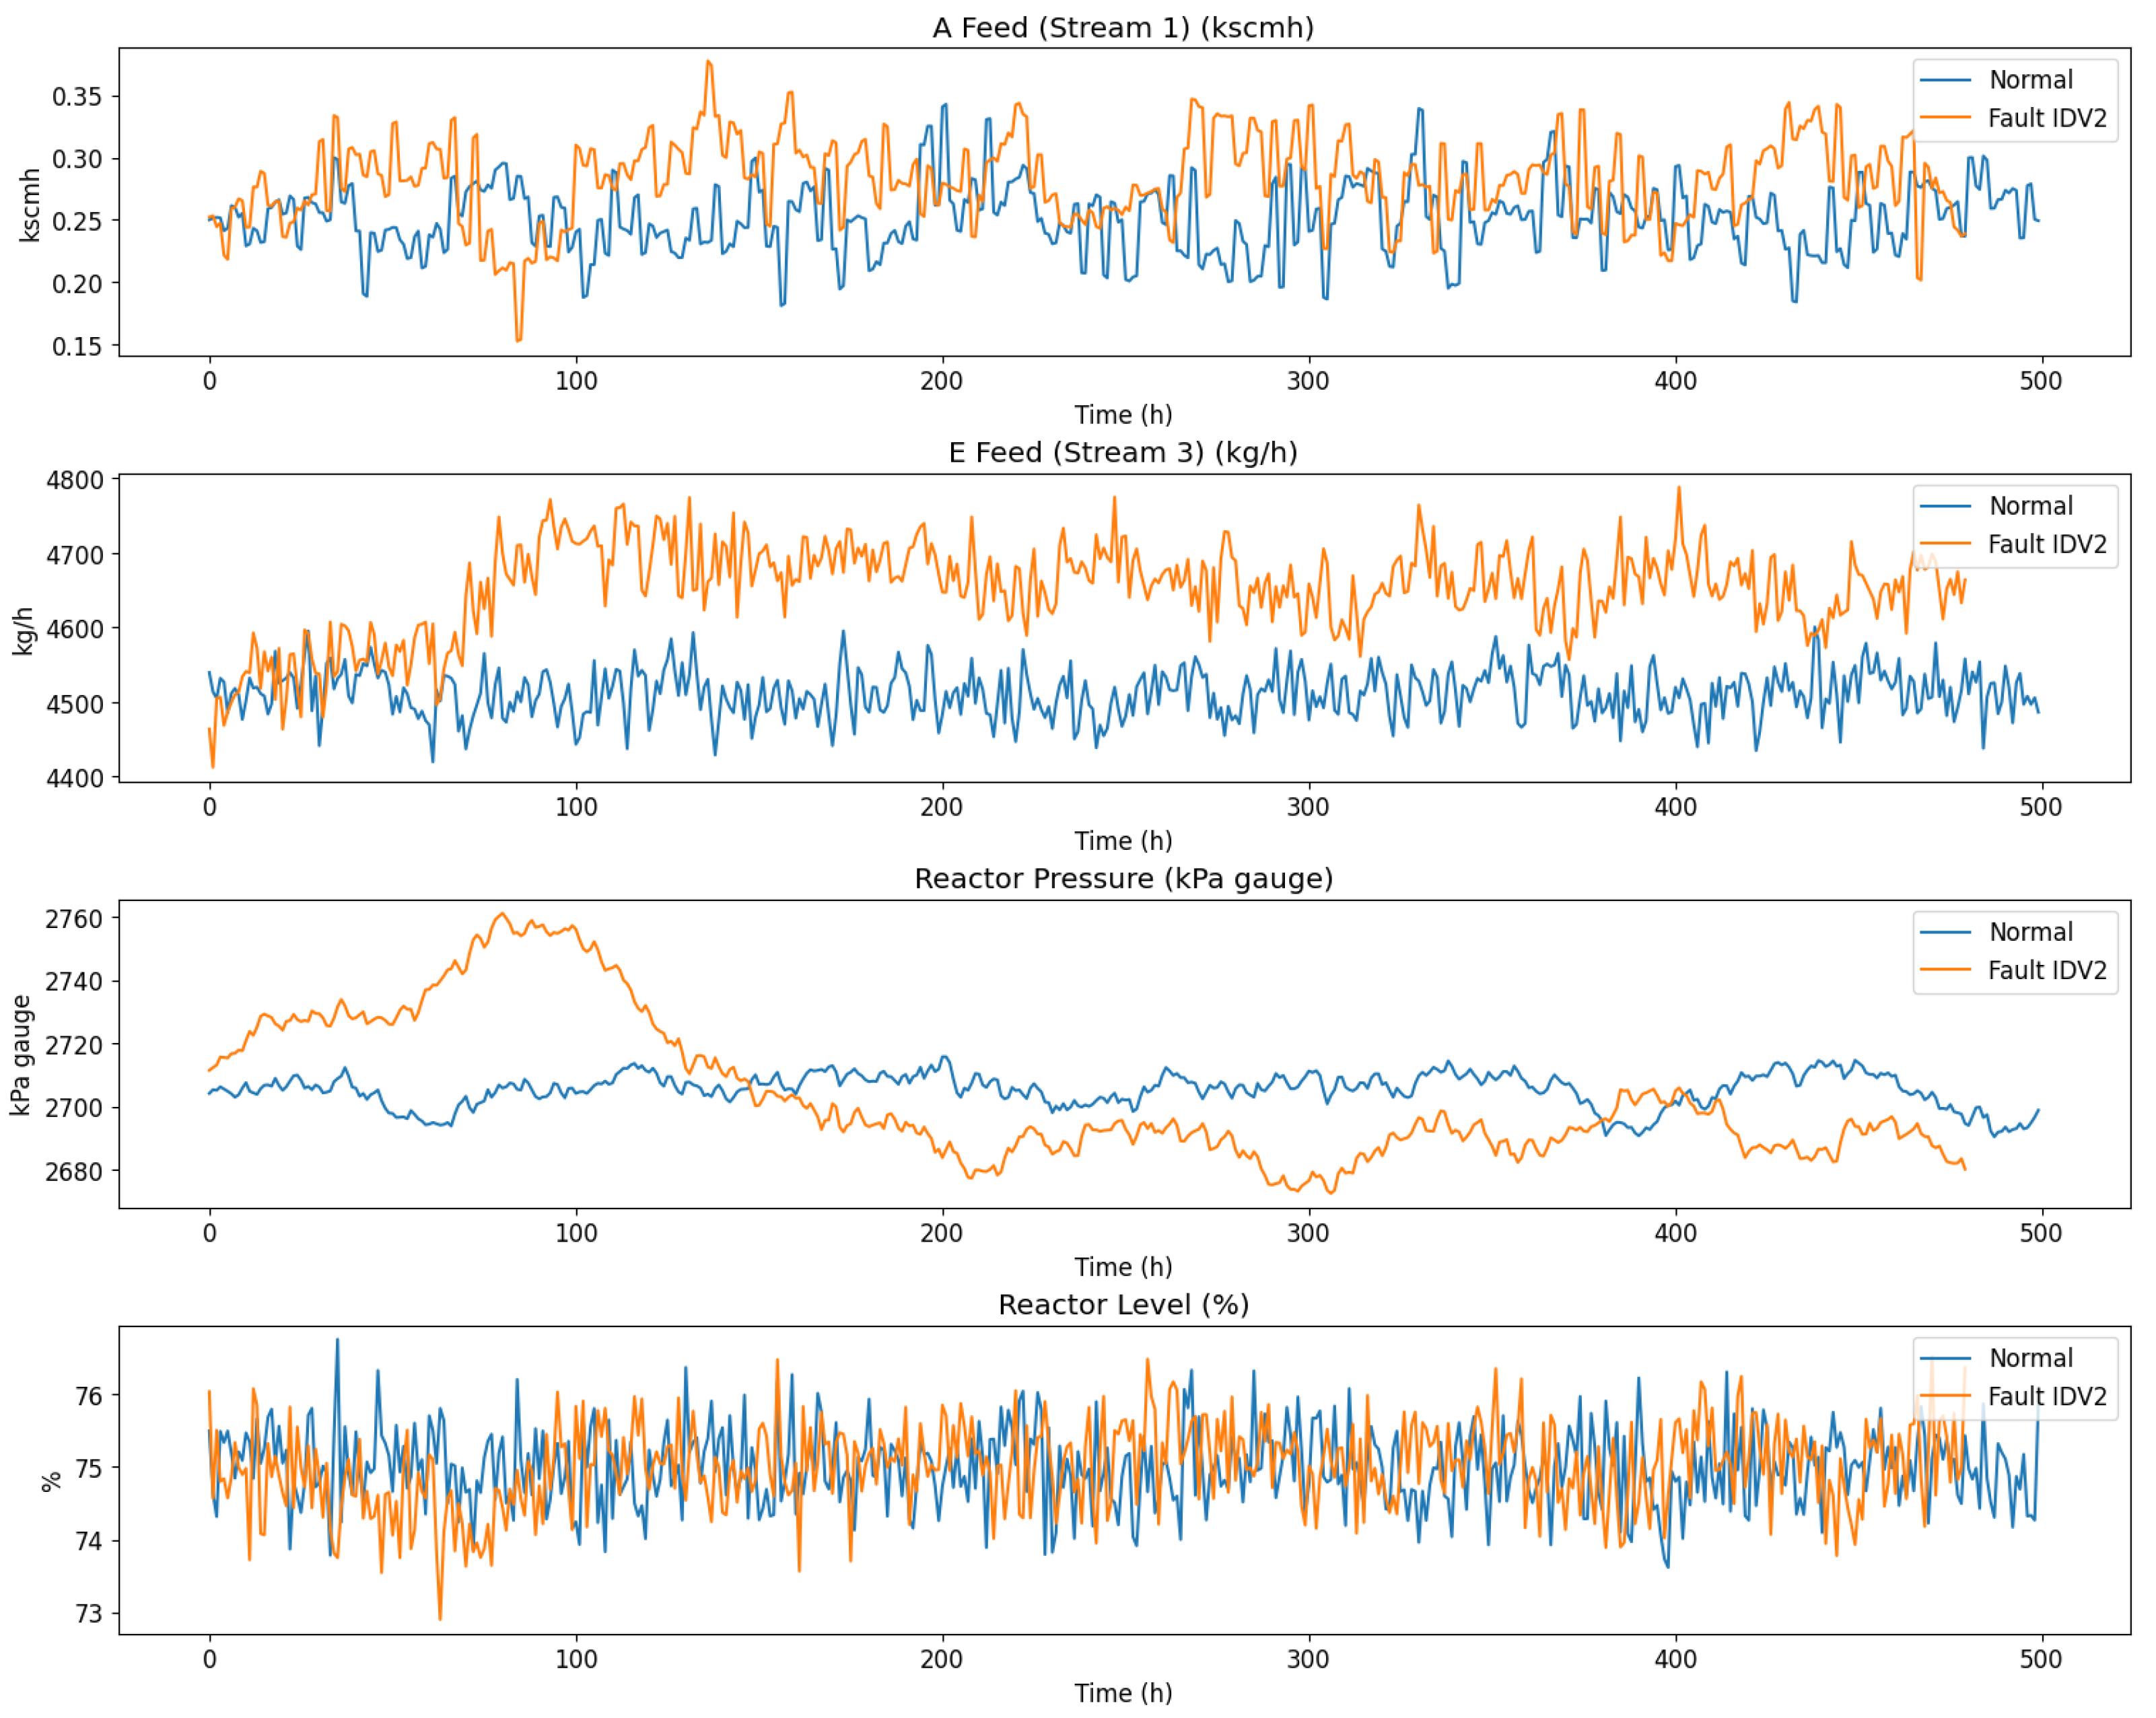This screenshot has width=2156, height=1718.
Task: Click the 4800 tick on E Feed y-axis
Action: click(75, 480)
